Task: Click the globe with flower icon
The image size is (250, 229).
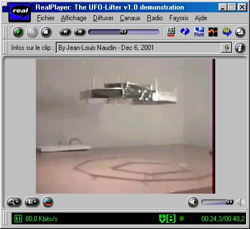Action: tap(227, 32)
